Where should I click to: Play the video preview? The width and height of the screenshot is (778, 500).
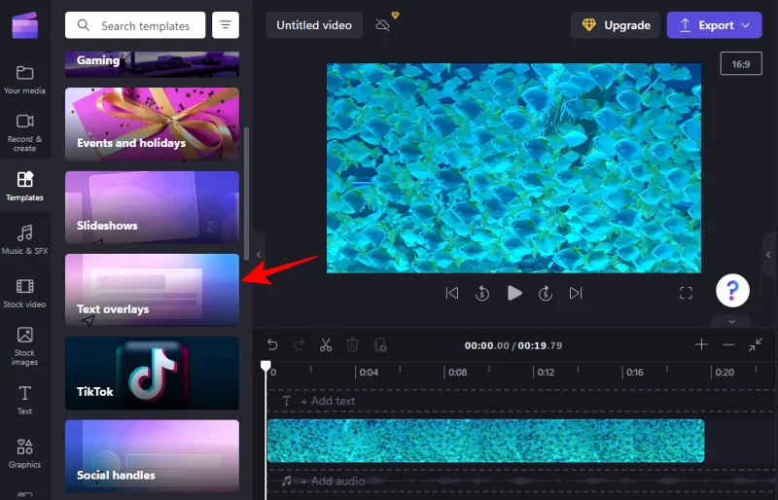click(x=514, y=294)
